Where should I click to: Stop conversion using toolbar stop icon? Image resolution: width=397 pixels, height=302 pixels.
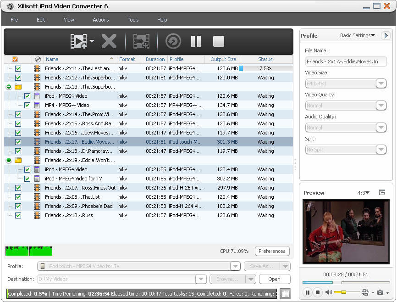[x=218, y=42]
